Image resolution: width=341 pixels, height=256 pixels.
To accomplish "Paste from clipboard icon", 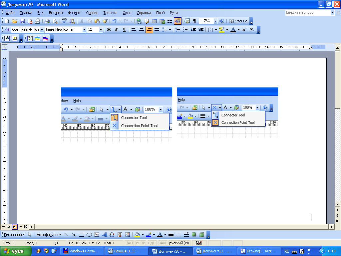I will tap(97, 21).
